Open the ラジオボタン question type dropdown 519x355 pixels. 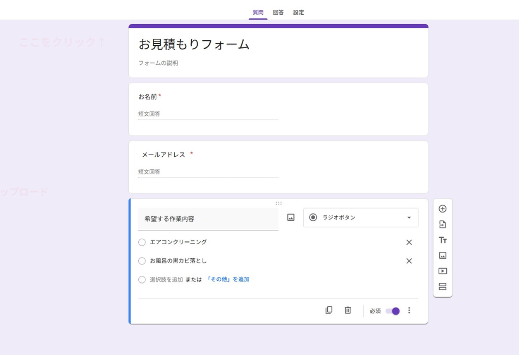click(x=361, y=217)
